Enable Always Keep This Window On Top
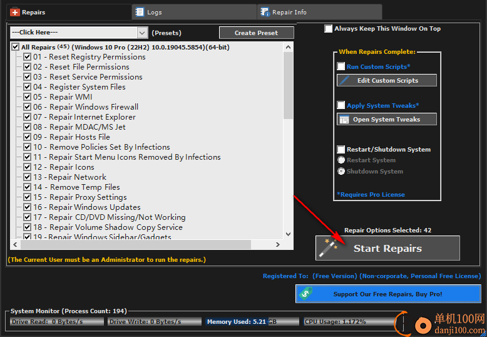 [328, 29]
